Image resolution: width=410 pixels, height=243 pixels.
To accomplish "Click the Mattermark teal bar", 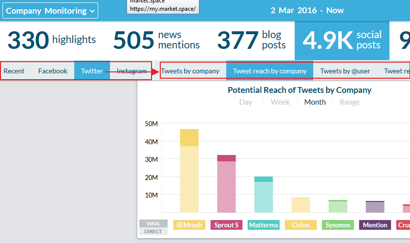I will [263, 194].
